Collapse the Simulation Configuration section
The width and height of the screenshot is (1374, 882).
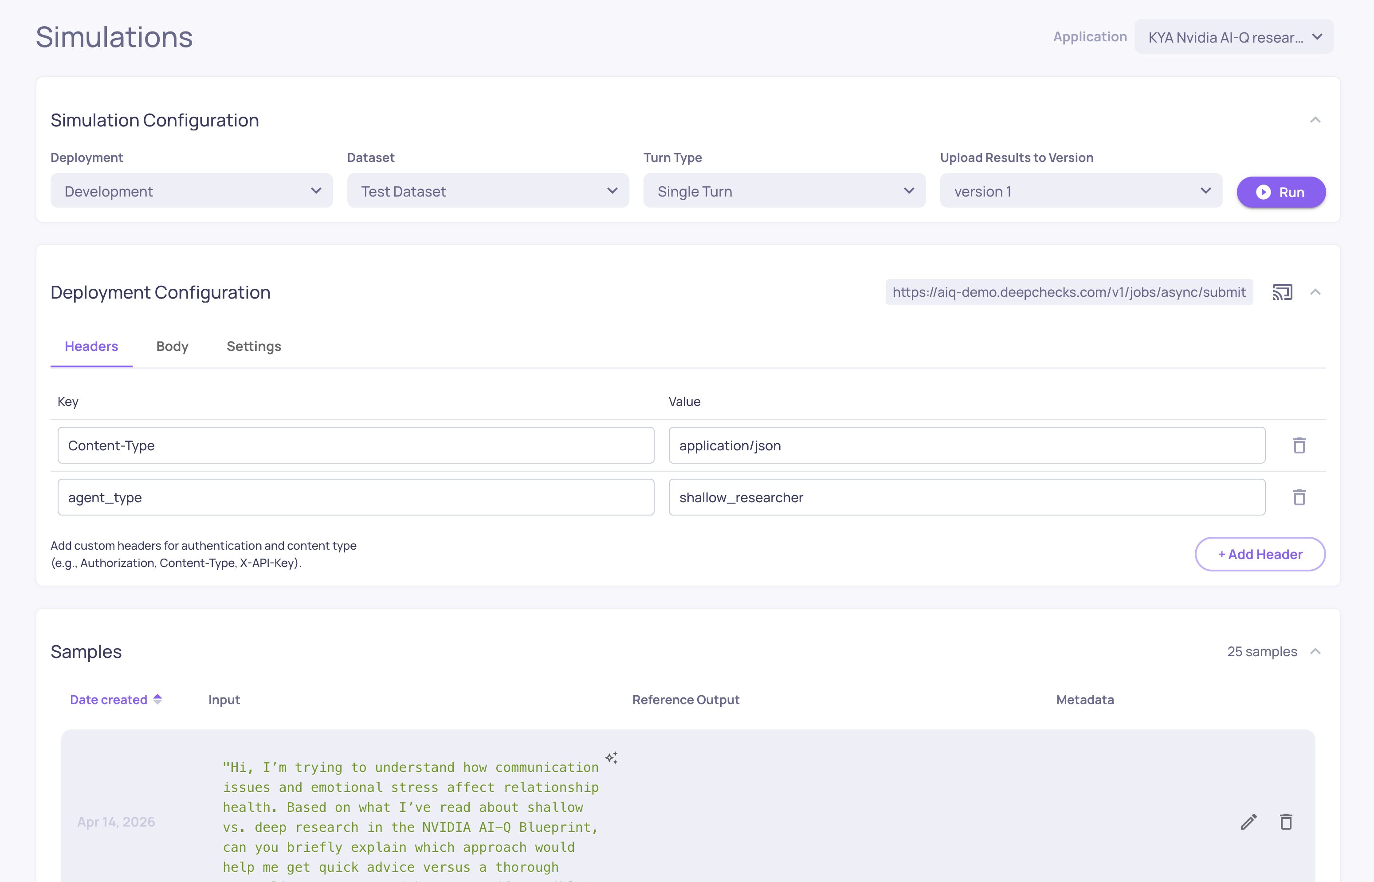tap(1315, 120)
